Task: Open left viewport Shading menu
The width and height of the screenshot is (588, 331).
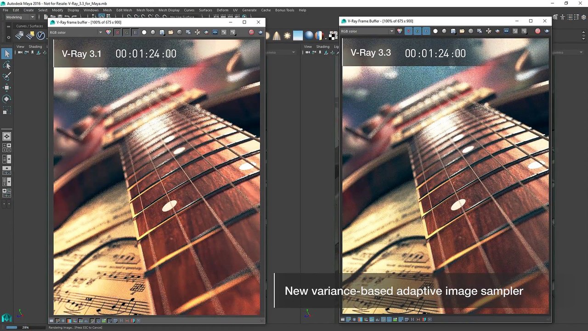Action: pyautogui.click(x=35, y=46)
